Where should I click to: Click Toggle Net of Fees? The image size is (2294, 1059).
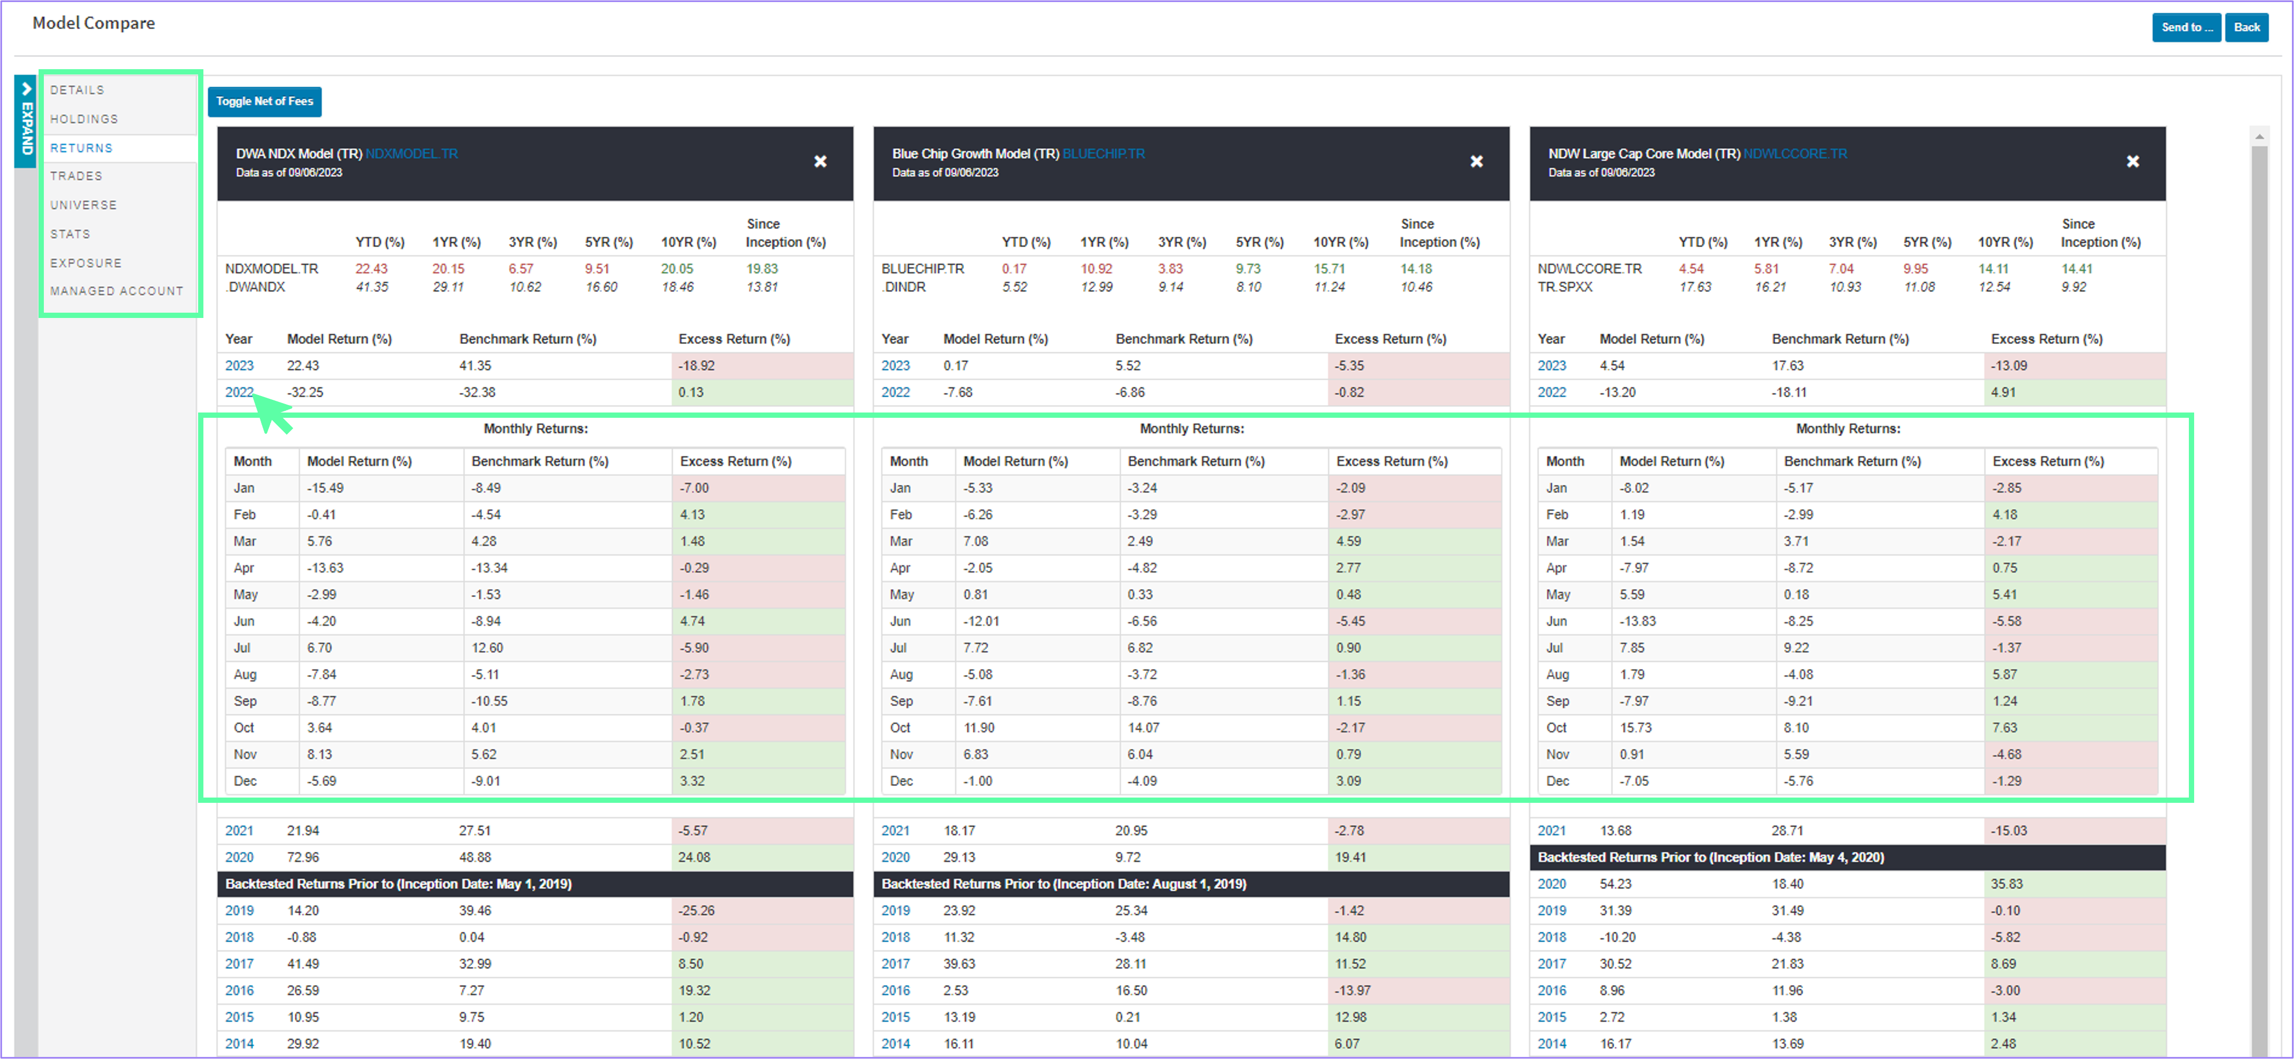(264, 101)
